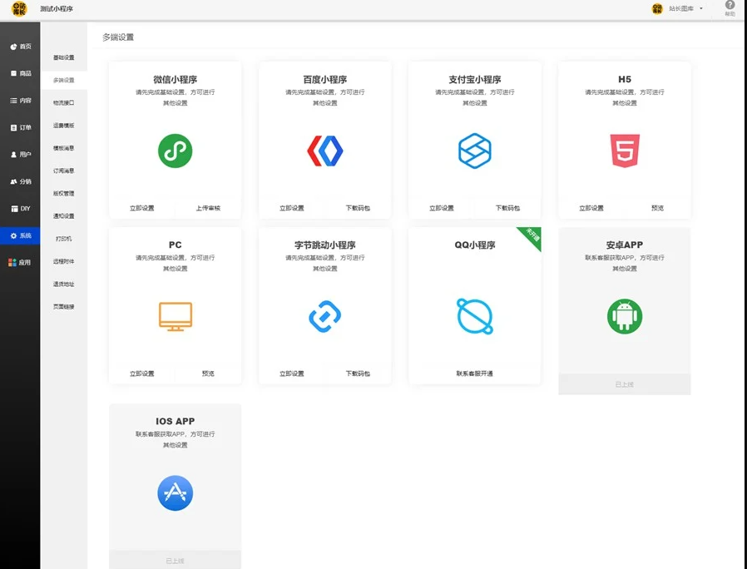Click the blue iOS App Store icon
This screenshot has width=747, height=569.
pos(176,492)
